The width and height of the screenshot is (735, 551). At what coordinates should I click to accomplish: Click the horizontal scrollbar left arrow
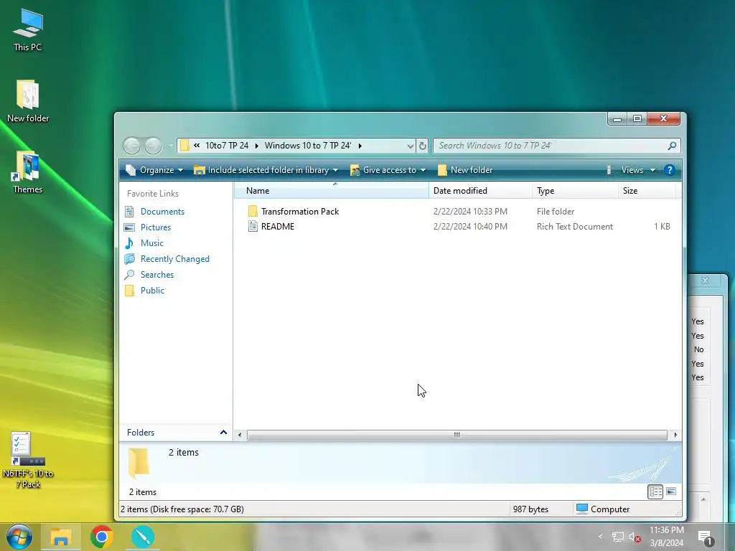[x=240, y=435]
